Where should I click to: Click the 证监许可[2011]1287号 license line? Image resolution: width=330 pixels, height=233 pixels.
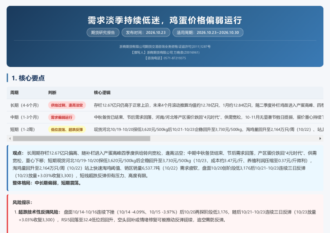[x=165, y=47]
